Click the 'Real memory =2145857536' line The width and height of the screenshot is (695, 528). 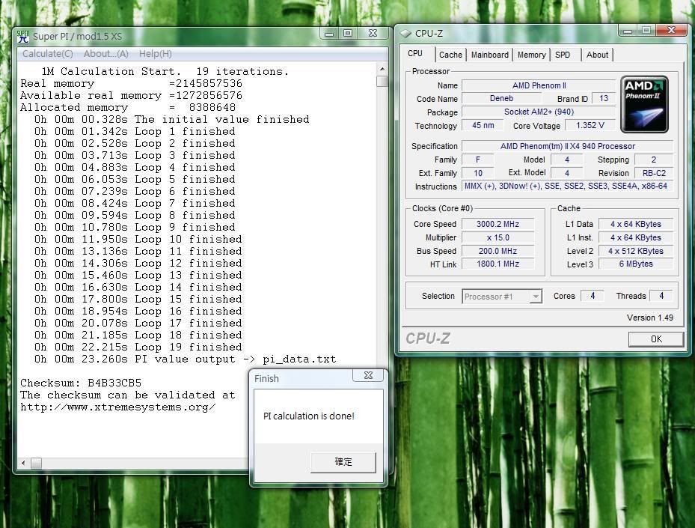(x=131, y=83)
